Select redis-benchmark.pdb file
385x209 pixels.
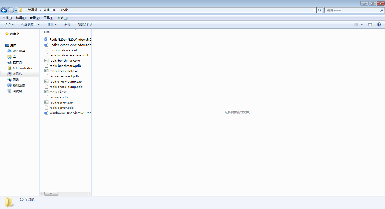click(63, 66)
